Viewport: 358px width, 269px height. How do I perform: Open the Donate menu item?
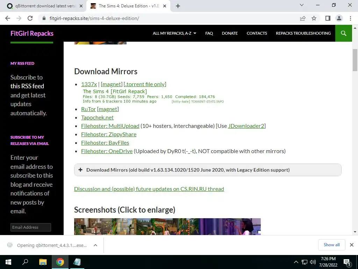coord(230,33)
